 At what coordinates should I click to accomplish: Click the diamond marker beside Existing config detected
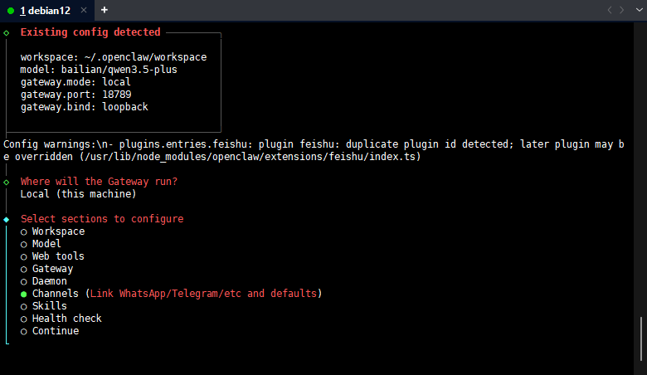tap(7, 32)
